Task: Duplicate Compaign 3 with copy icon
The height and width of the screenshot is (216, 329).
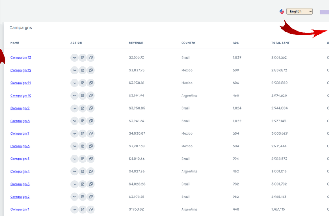Action: point(91,184)
